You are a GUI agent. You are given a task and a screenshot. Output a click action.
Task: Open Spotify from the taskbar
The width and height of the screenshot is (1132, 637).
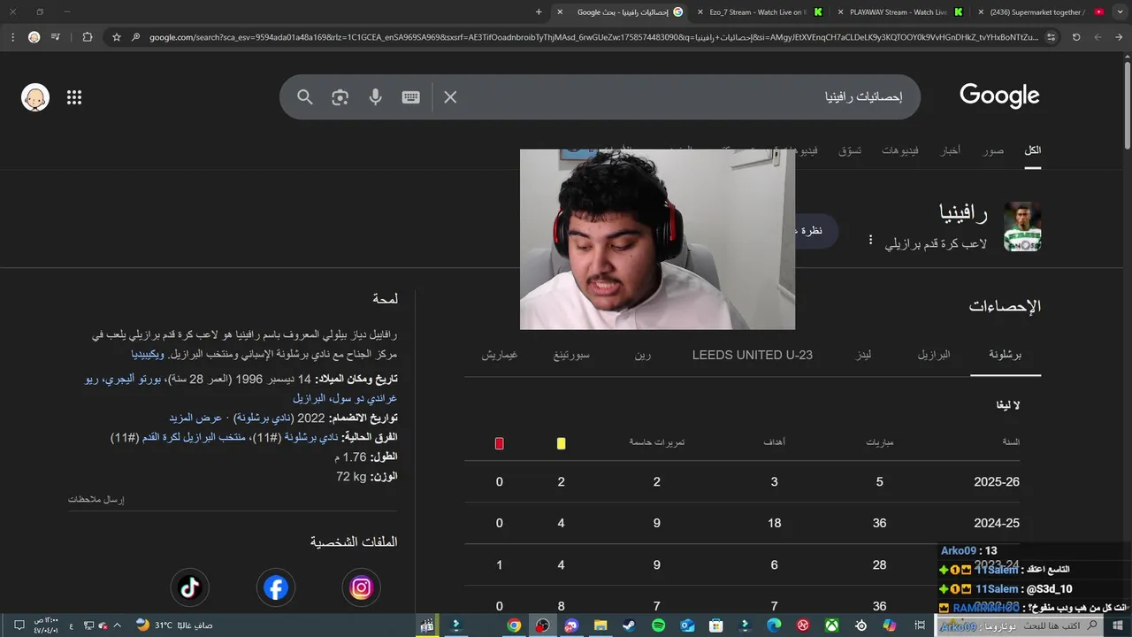(659, 625)
